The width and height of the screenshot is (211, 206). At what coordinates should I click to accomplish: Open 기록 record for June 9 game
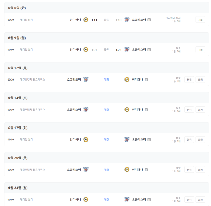(200, 50)
